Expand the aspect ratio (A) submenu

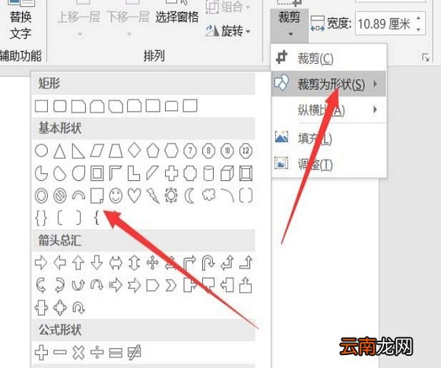pyautogui.click(x=328, y=109)
